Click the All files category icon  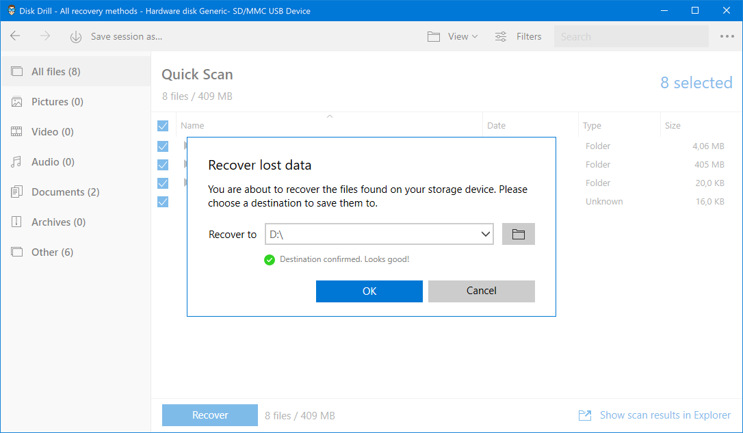(16, 72)
